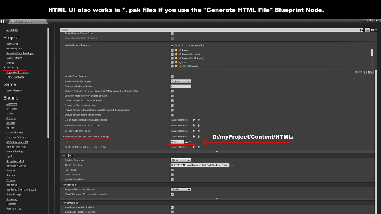Image resolution: width=381 pixels, height=214 pixels.
Task: Clear Additional Asset Directories to Cook with trash icon
Action: pyautogui.click(x=199, y=125)
